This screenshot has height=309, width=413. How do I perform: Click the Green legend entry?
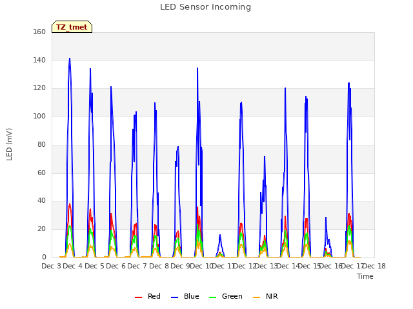click(x=225, y=296)
